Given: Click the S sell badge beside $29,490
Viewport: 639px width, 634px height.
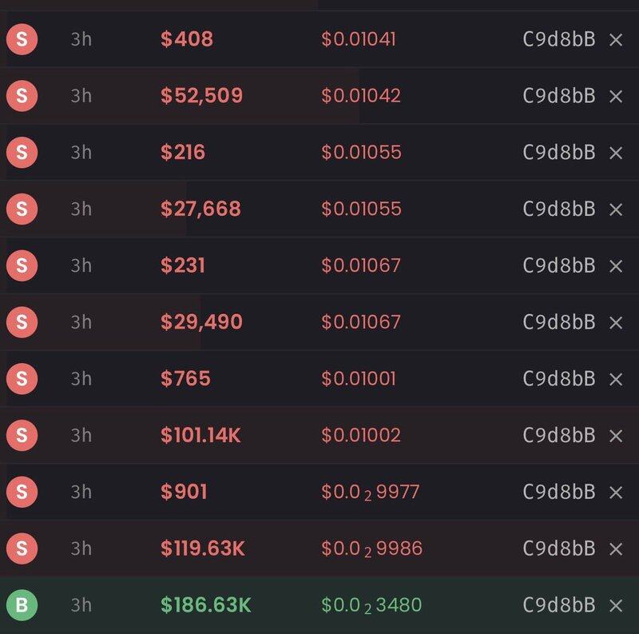Looking at the screenshot, I should (22, 322).
